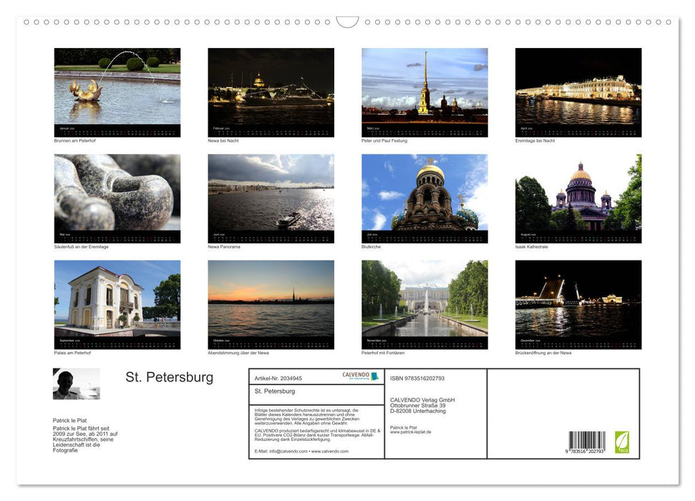Click the 'St. Petersburg' calendar title
695x501 pixels.
(170, 376)
